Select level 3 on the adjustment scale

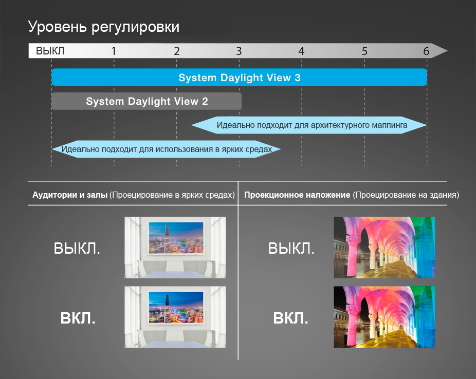[x=239, y=51]
